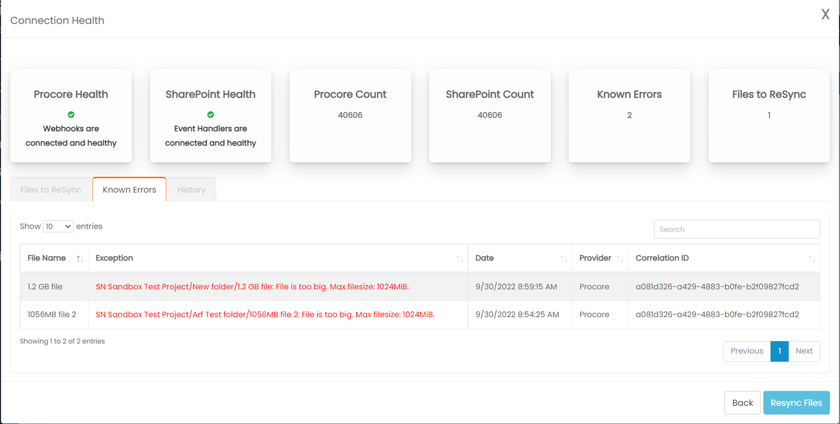Click the Resync Files button

tap(796, 402)
